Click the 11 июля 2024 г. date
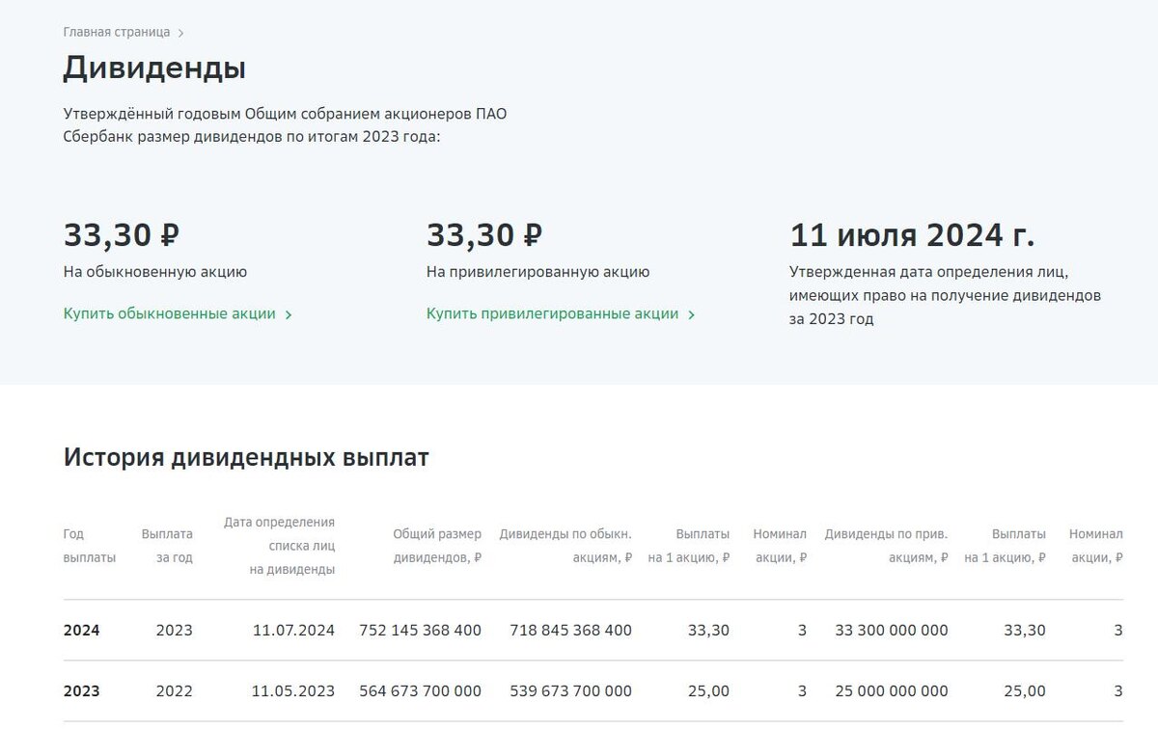Viewport: 1158px width, 729px height. point(912,234)
